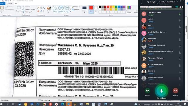Open taskbar search magnifier

(7, 104)
